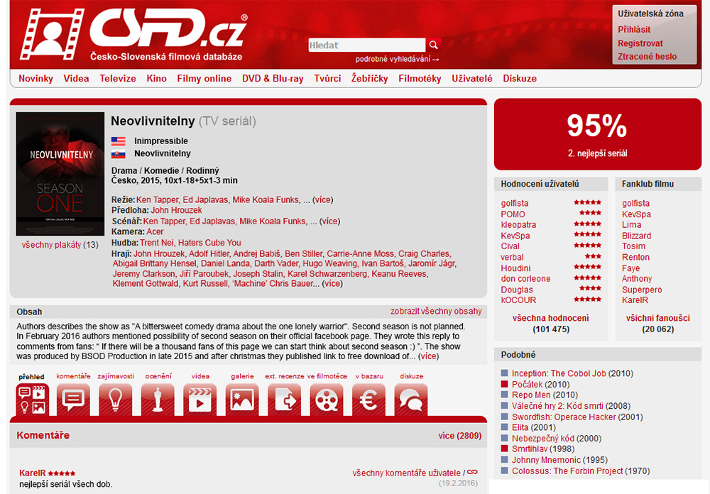This screenshot has height=494, width=710.
Task: Open the diskuze chat bubbles icon
Action: [410, 400]
